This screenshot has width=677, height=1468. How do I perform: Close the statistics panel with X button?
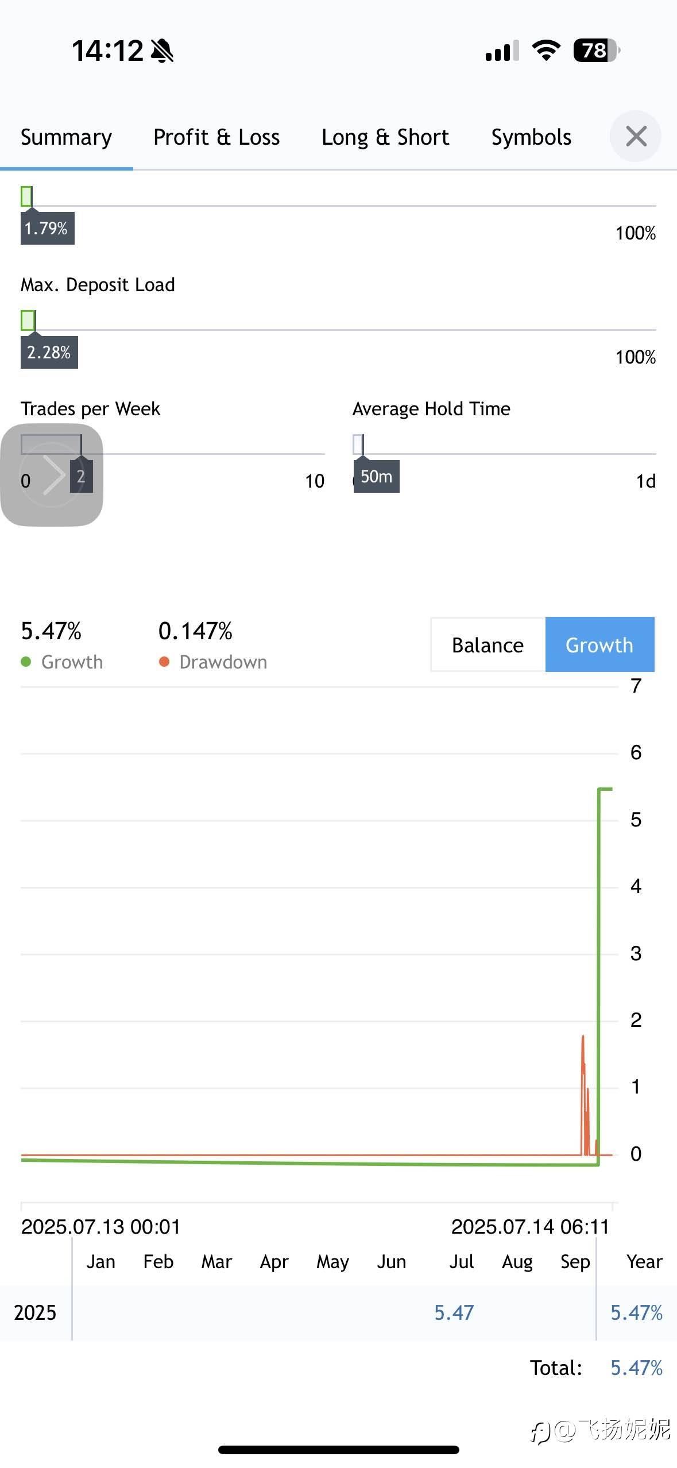pos(636,137)
